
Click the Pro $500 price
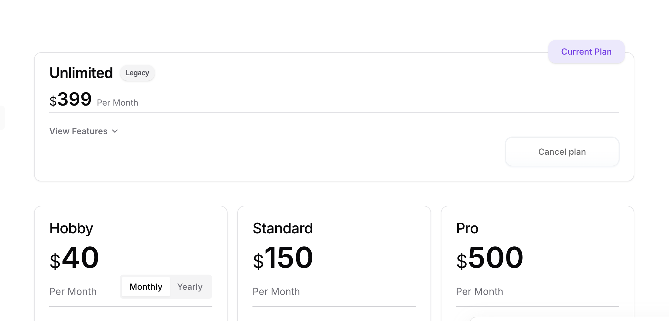489,258
